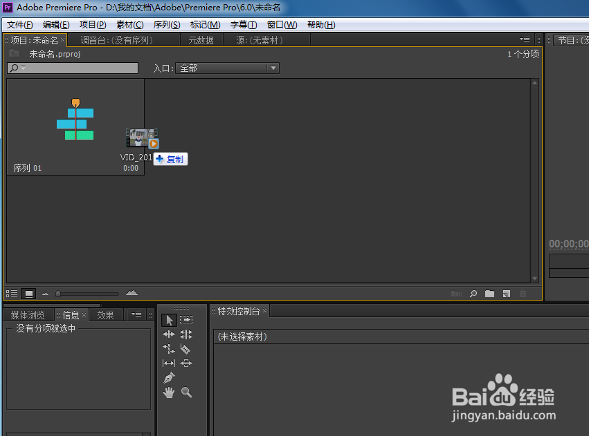
Task: Select the Rolling Edit tool
Action: pyautogui.click(x=186, y=334)
